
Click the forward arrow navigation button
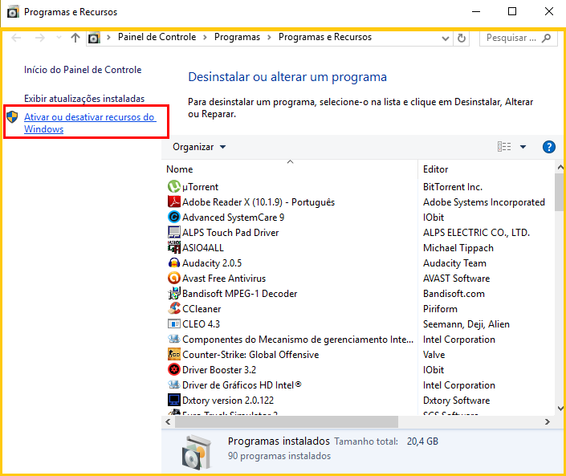39,38
